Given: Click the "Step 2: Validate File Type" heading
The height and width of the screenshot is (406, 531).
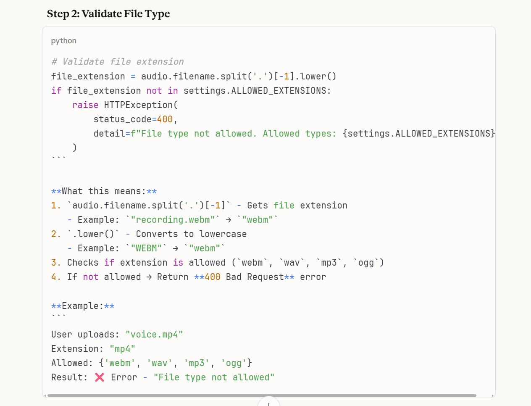Looking at the screenshot, I should pos(108,14).
